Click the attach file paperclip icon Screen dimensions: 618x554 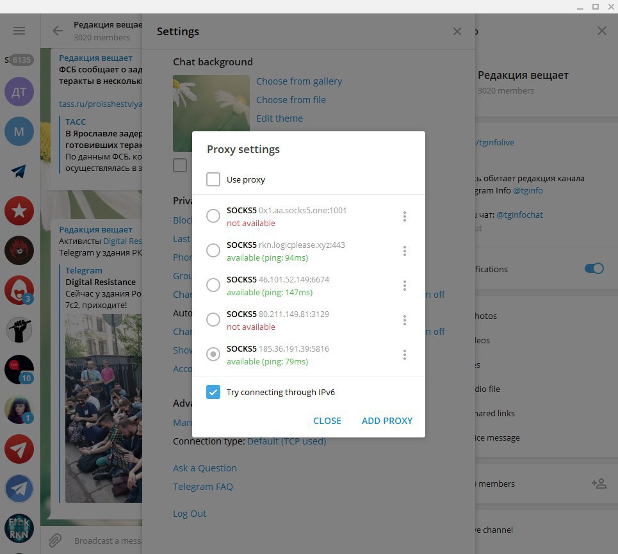tap(55, 541)
